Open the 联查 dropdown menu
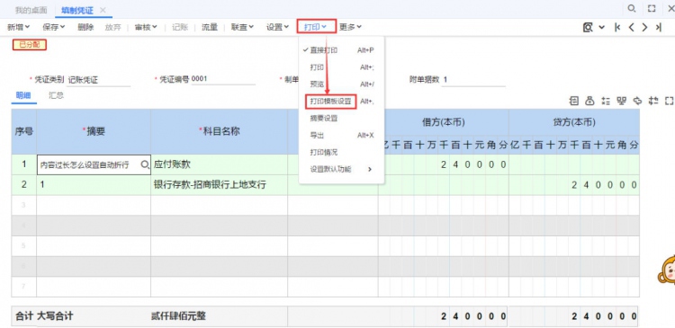Viewport: 675px width, 328px height. [x=242, y=27]
